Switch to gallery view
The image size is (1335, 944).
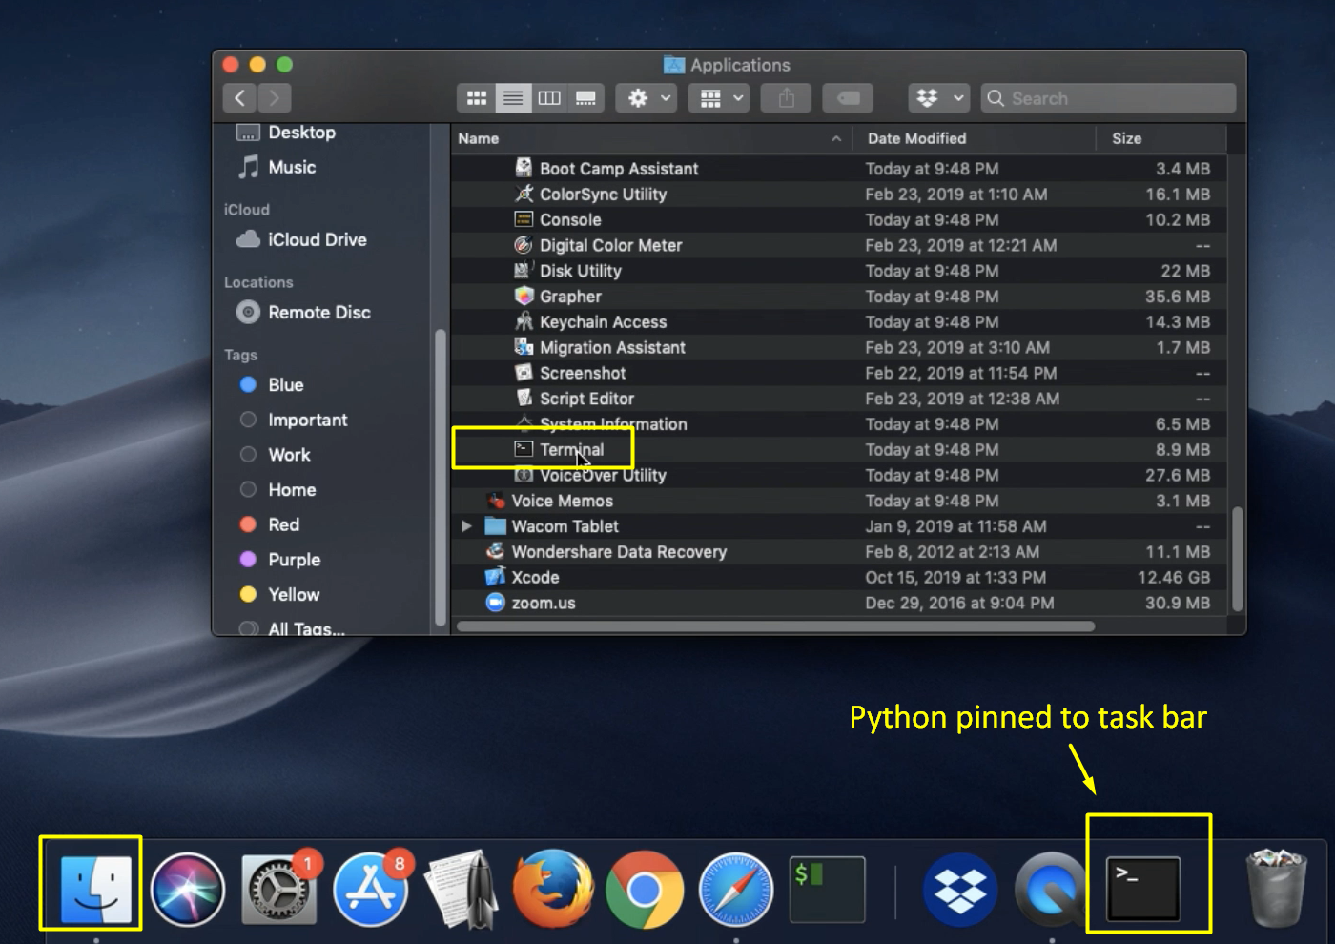(585, 97)
